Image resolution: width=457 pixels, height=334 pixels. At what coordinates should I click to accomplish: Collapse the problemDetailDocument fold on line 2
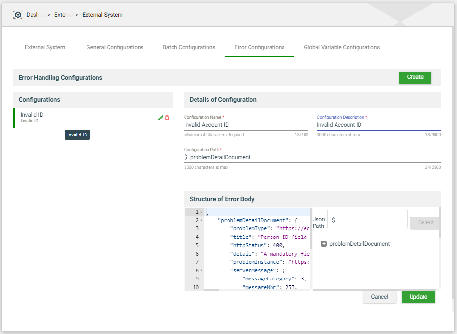tap(201, 220)
